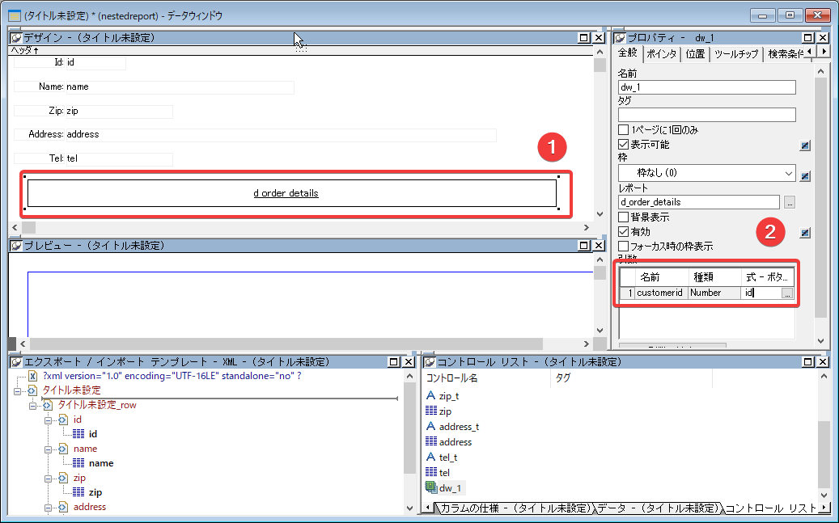The image size is (839, 523).
Task: Check フォーカス時の枠表示 option
Action: (x=623, y=247)
